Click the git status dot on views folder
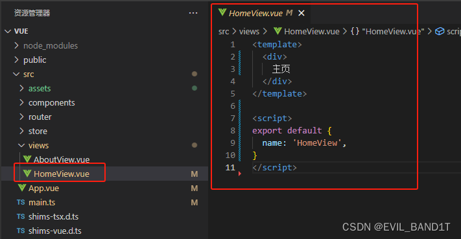This screenshot has height=239, width=461. coord(195,145)
